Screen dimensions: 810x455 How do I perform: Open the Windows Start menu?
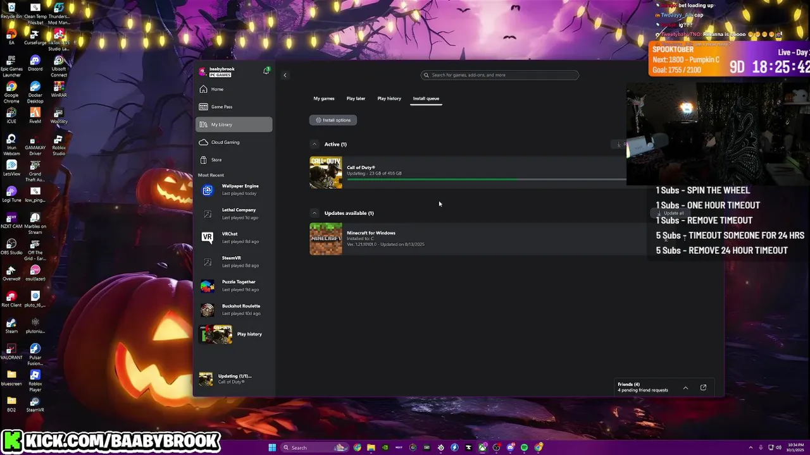click(x=272, y=447)
